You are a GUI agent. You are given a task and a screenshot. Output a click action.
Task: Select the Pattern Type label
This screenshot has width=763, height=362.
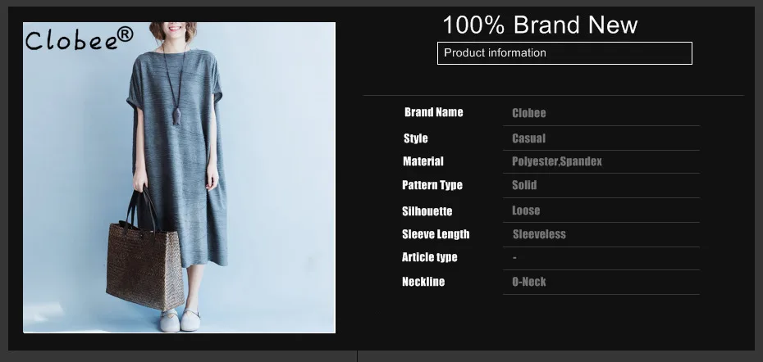click(x=432, y=185)
